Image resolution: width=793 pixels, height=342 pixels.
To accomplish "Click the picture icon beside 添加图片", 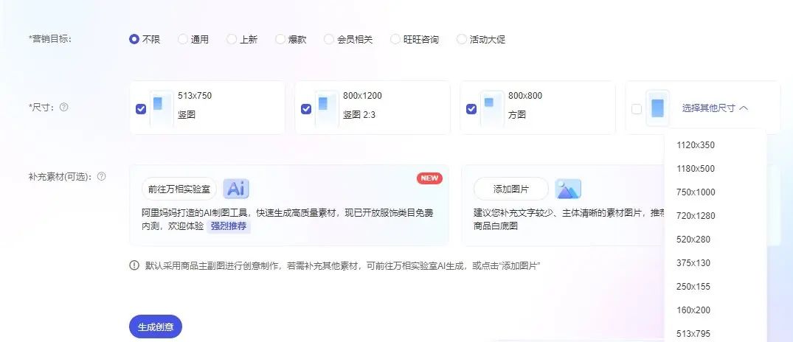I will pyautogui.click(x=568, y=189).
